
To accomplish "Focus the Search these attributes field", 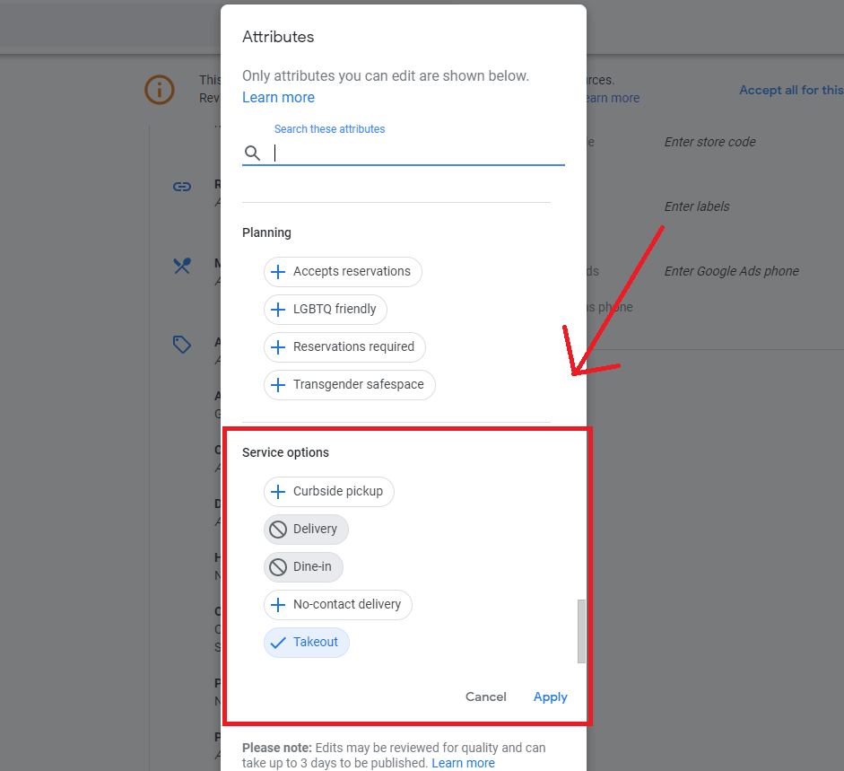I will click(417, 153).
